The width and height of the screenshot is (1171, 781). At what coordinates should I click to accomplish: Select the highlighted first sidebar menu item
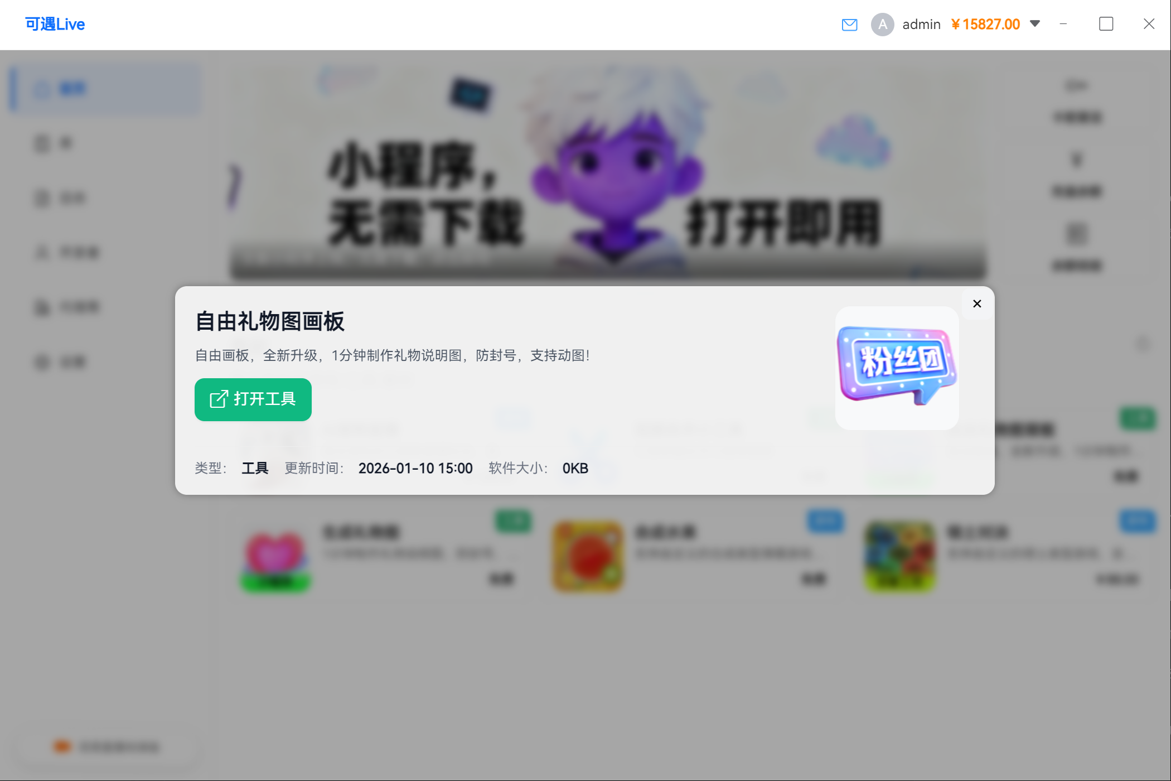tap(105, 89)
